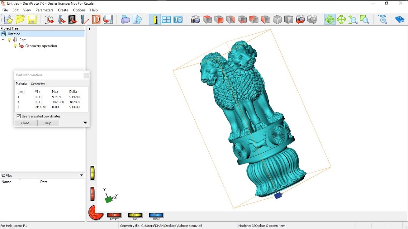Click the four-pane thumbnail views icon
The width and height of the screenshot is (408, 229).
point(166,20)
